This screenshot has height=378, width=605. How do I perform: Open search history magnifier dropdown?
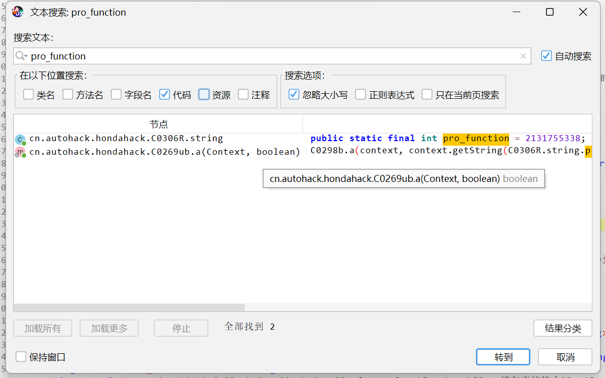coord(21,56)
